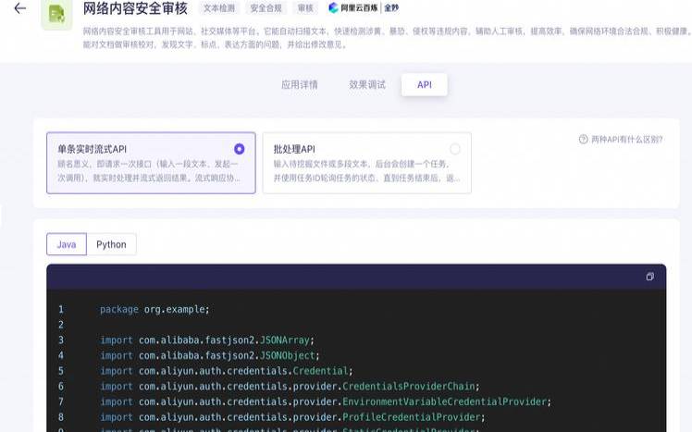Click the app description paragraph

pos(387,38)
